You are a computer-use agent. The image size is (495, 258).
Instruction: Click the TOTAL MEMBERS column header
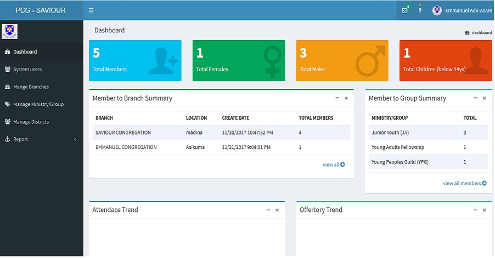click(x=316, y=118)
